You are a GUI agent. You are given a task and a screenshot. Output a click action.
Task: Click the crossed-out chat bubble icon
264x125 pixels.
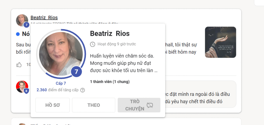pyautogui.click(x=150, y=105)
